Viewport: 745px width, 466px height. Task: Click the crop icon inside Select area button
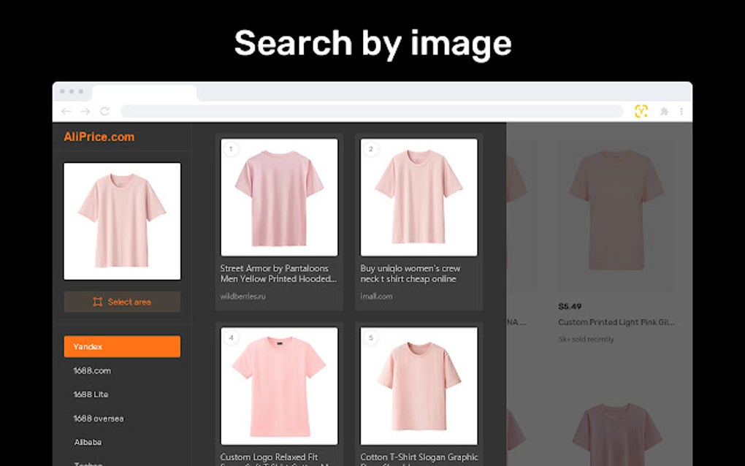96,302
